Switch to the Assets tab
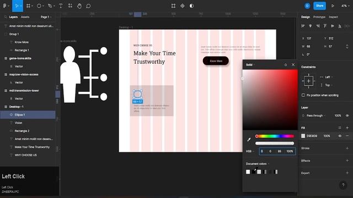 click(25, 17)
